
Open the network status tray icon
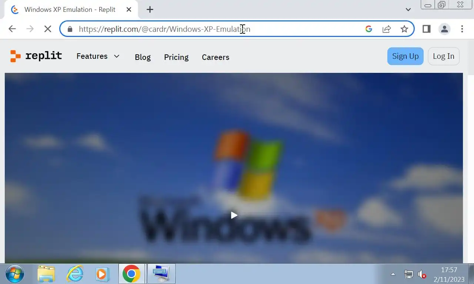click(x=408, y=274)
